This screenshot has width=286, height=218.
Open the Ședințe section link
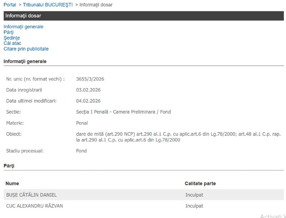coord(12,38)
